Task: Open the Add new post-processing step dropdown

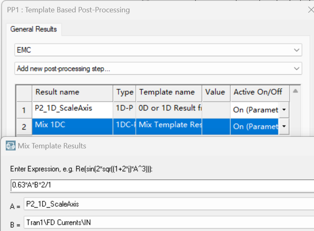Action: [297, 69]
